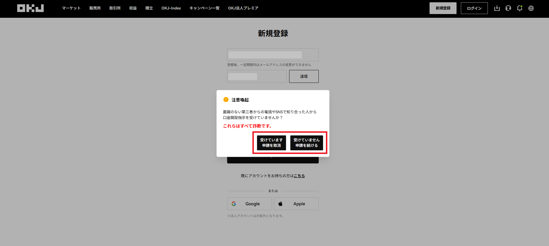This screenshot has height=246, width=549.
Task: Open the globe language selector
Action: 531,8
